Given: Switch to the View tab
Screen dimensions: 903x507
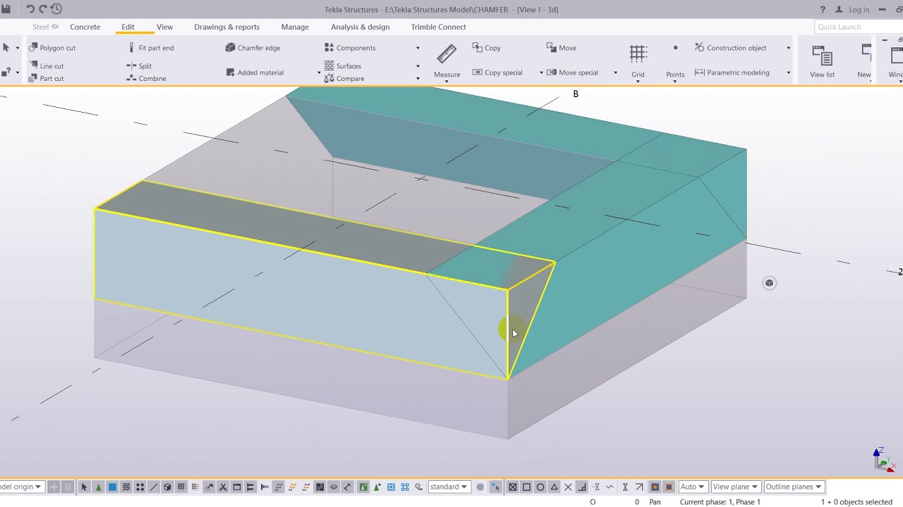Looking at the screenshot, I should click(164, 27).
